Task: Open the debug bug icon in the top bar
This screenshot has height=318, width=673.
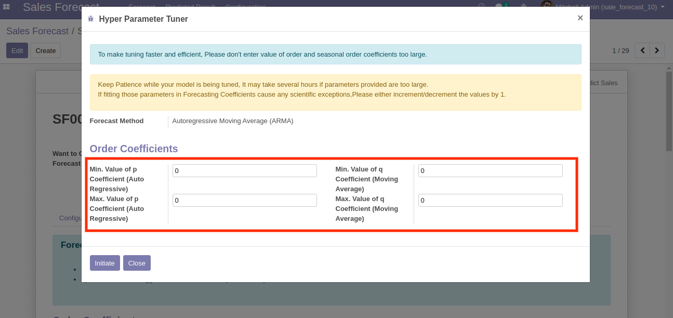Action: (524, 6)
